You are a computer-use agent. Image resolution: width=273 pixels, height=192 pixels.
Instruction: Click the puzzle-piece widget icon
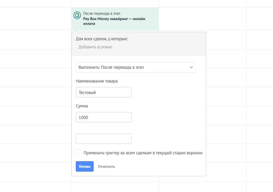77,15
